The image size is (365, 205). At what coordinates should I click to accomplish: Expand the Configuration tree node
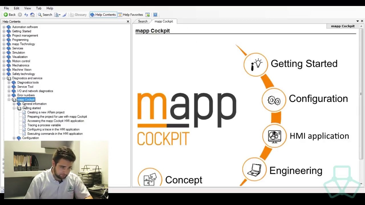[x=14, y=138]
